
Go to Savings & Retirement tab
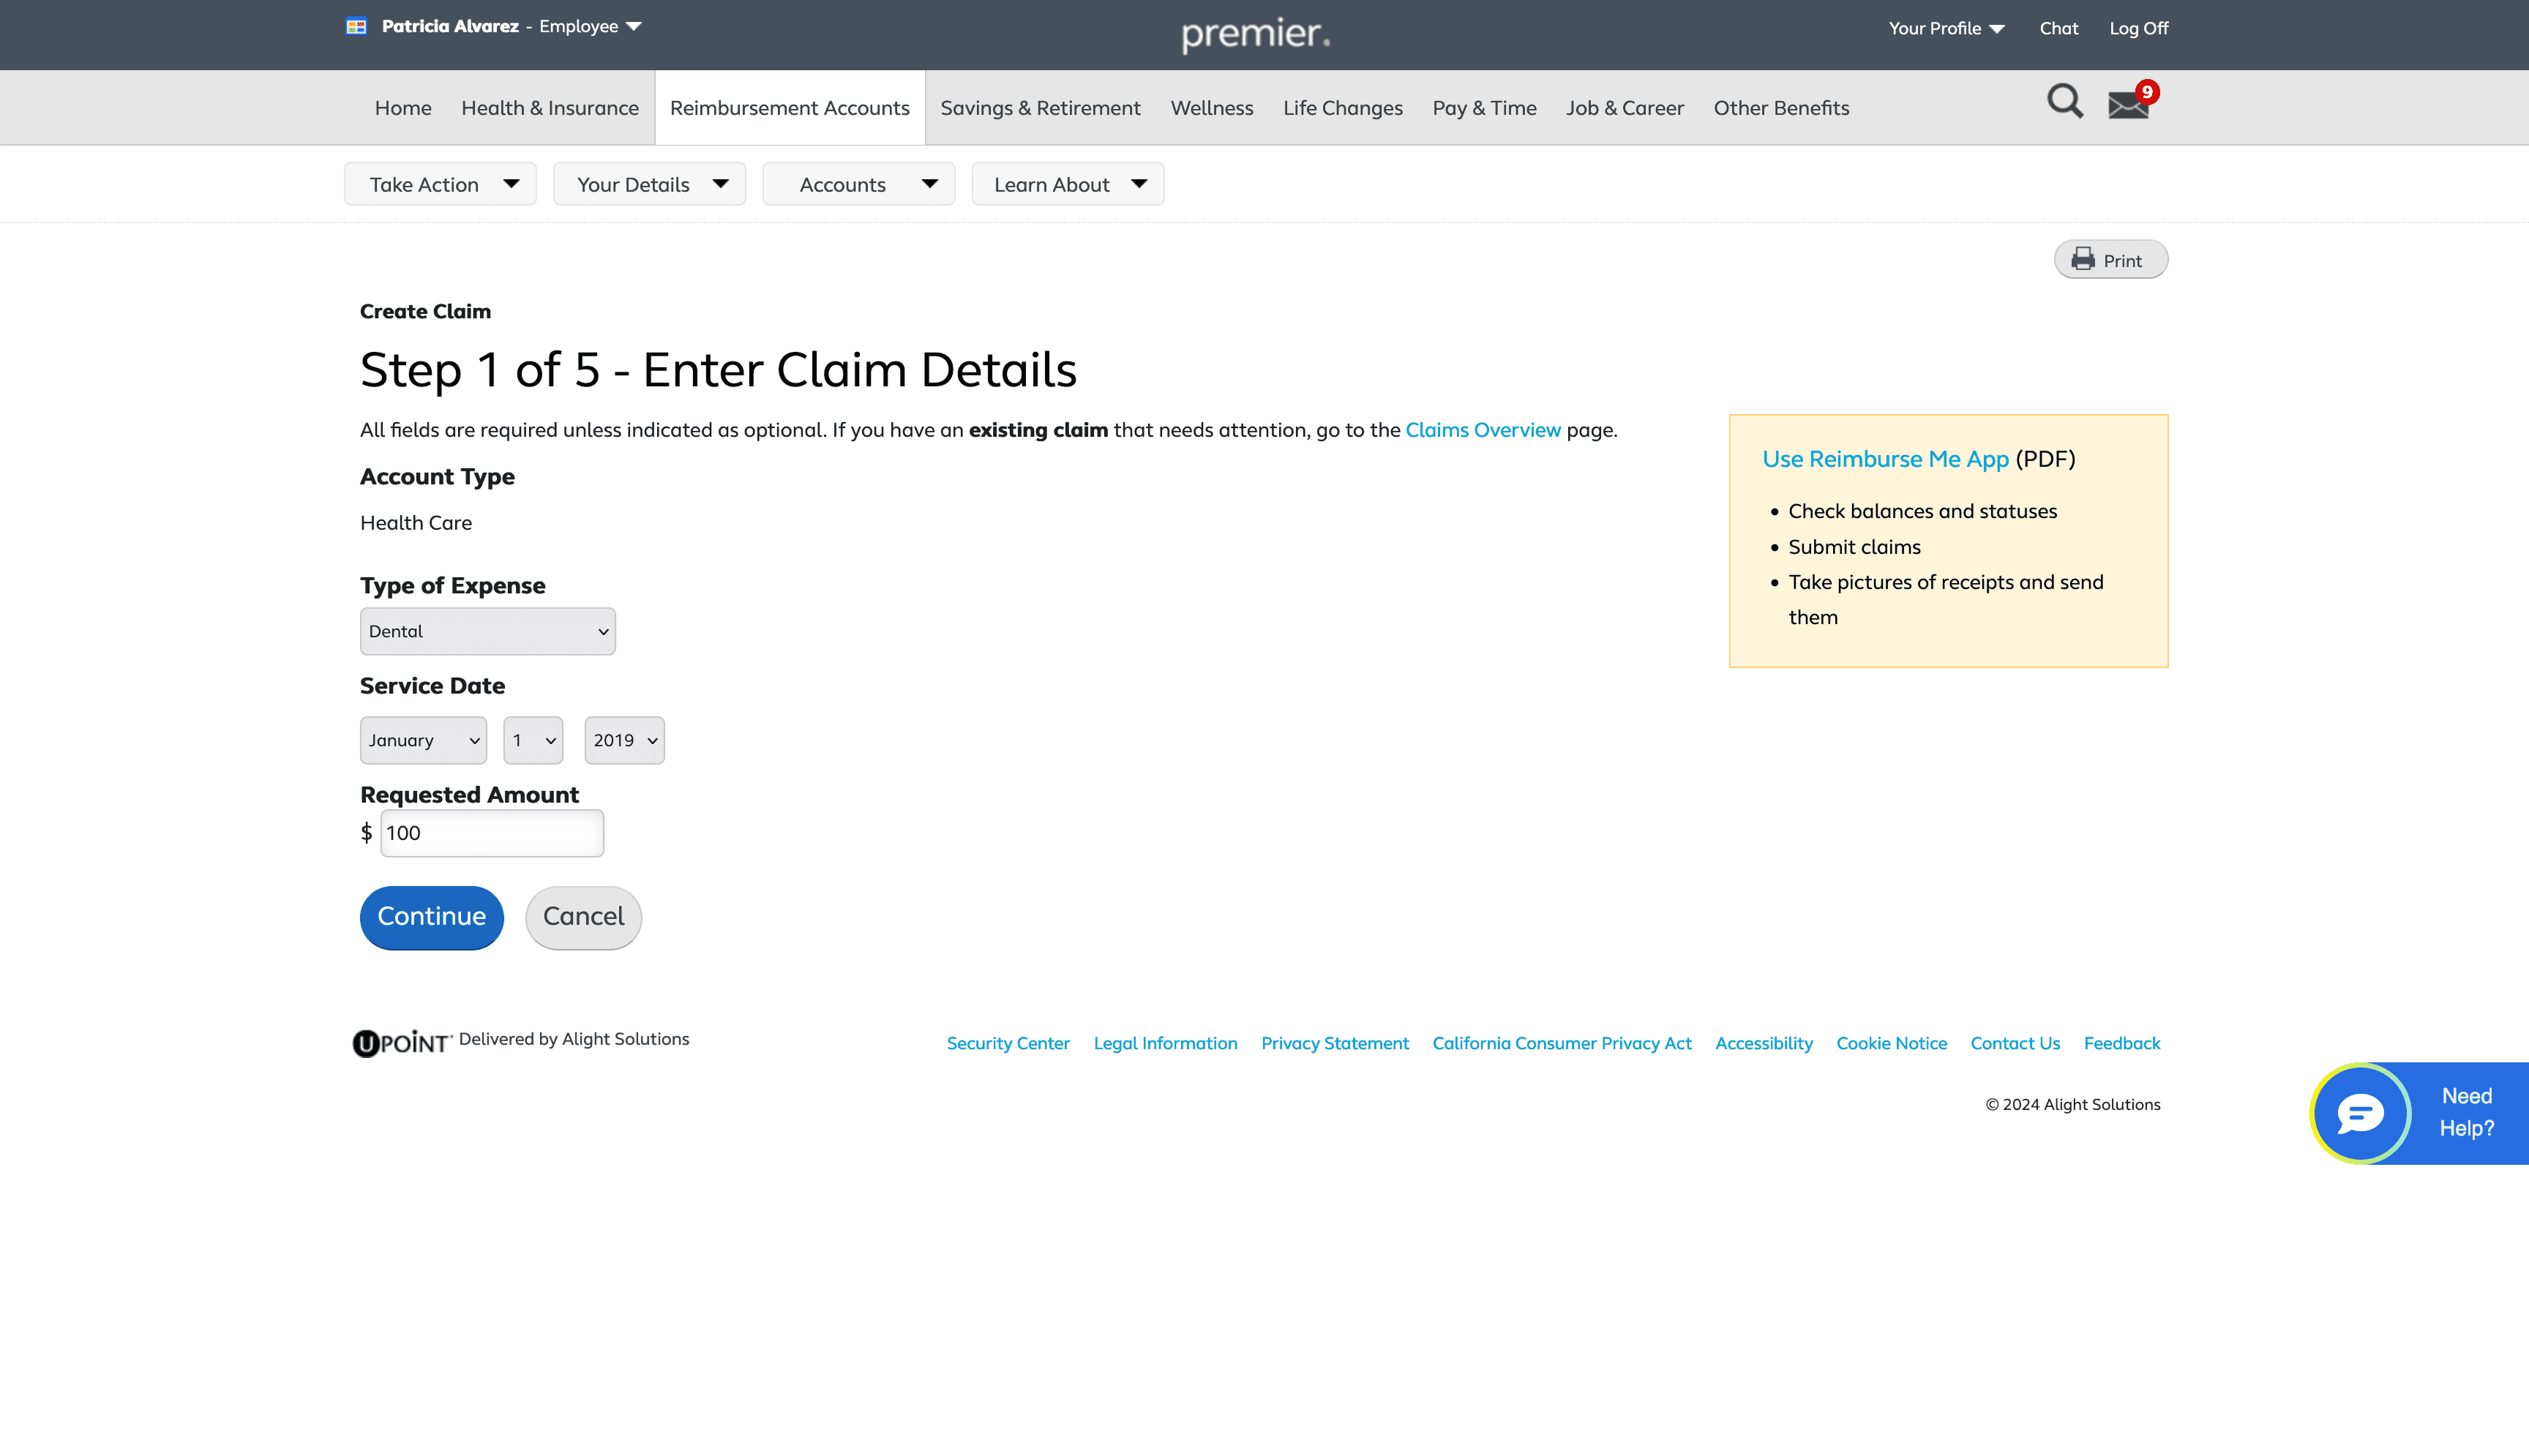(1040, 108)
